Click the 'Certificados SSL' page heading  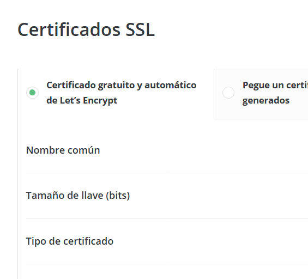[x=86, y=29]
